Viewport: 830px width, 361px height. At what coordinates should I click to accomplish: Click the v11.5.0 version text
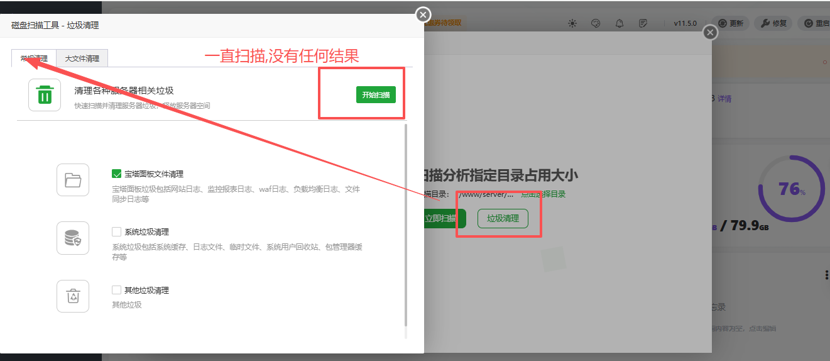tap(685, 23)
